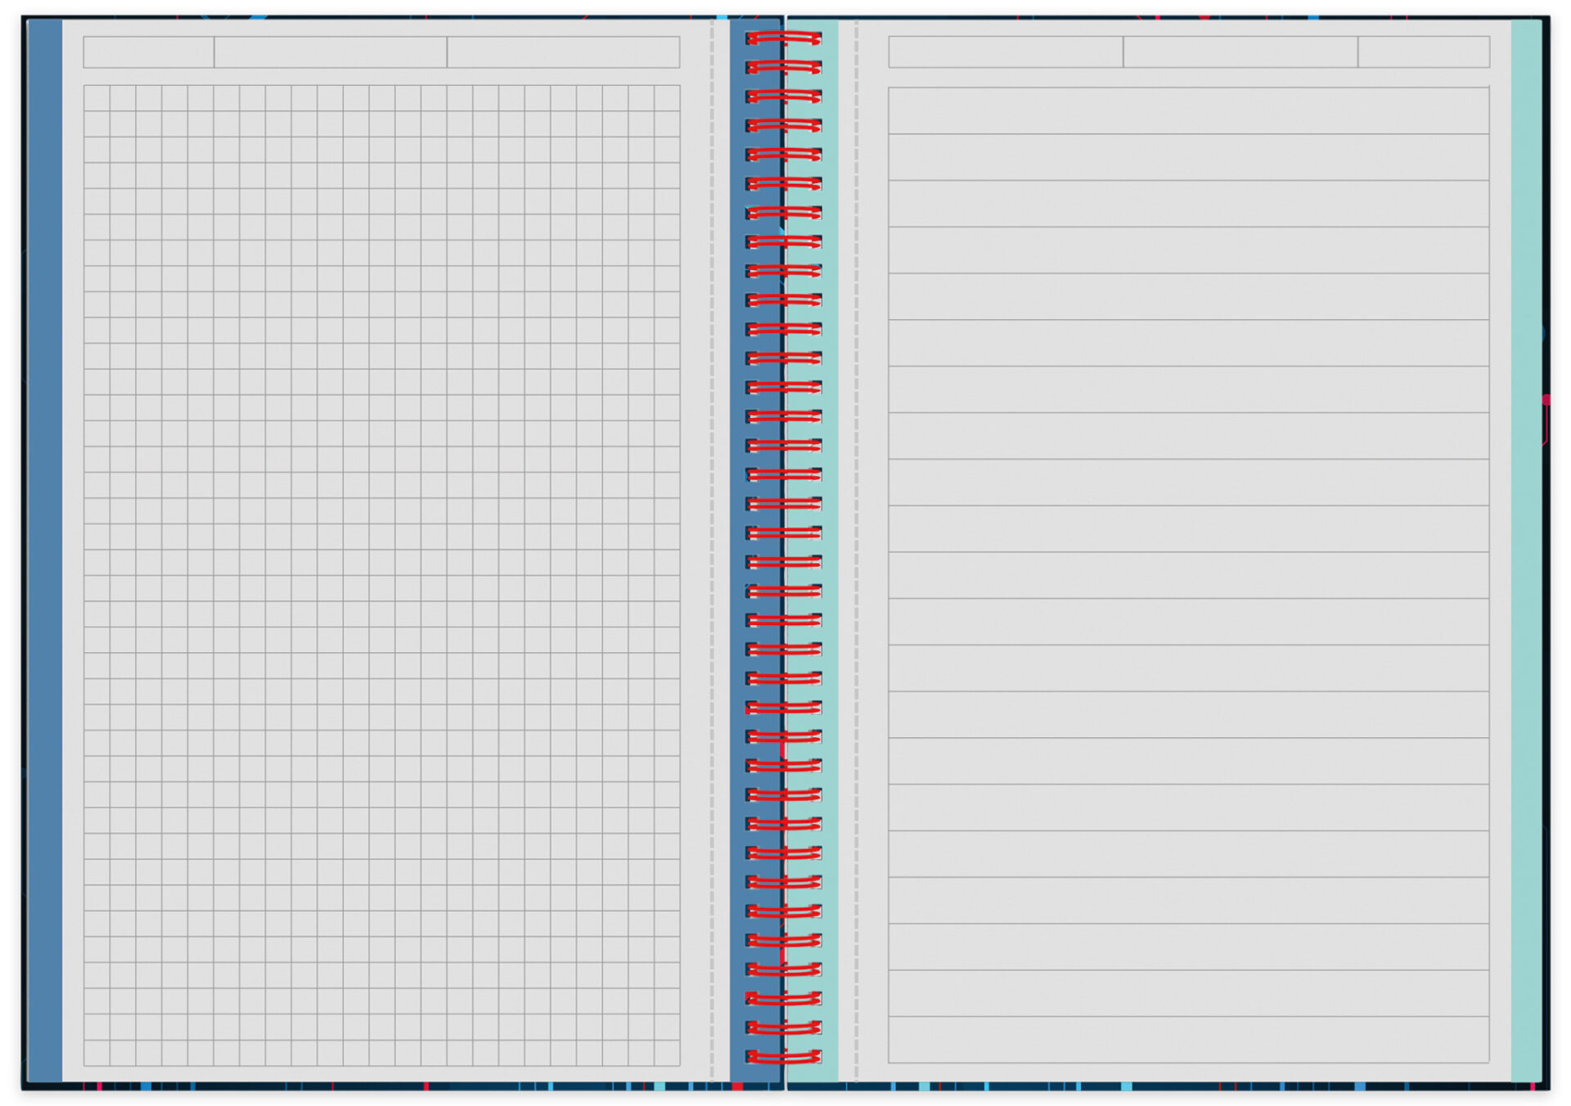Click the first header cell on lined page
The width and height of the screenshot is (1571, 1106).
[x=1006, y=52]
